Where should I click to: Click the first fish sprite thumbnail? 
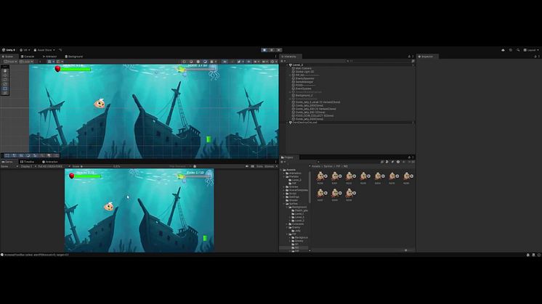point(320,176)
